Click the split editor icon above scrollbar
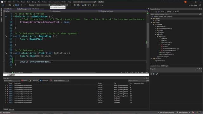203x114 pixels. tap(148, 11)
